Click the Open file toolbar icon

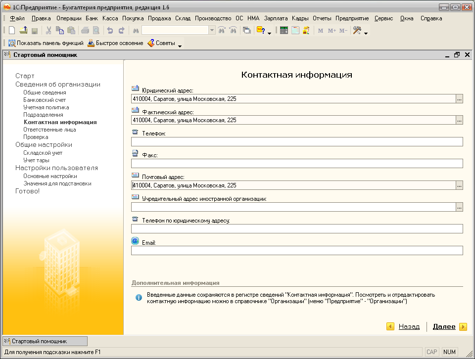(x=23, y=30)
